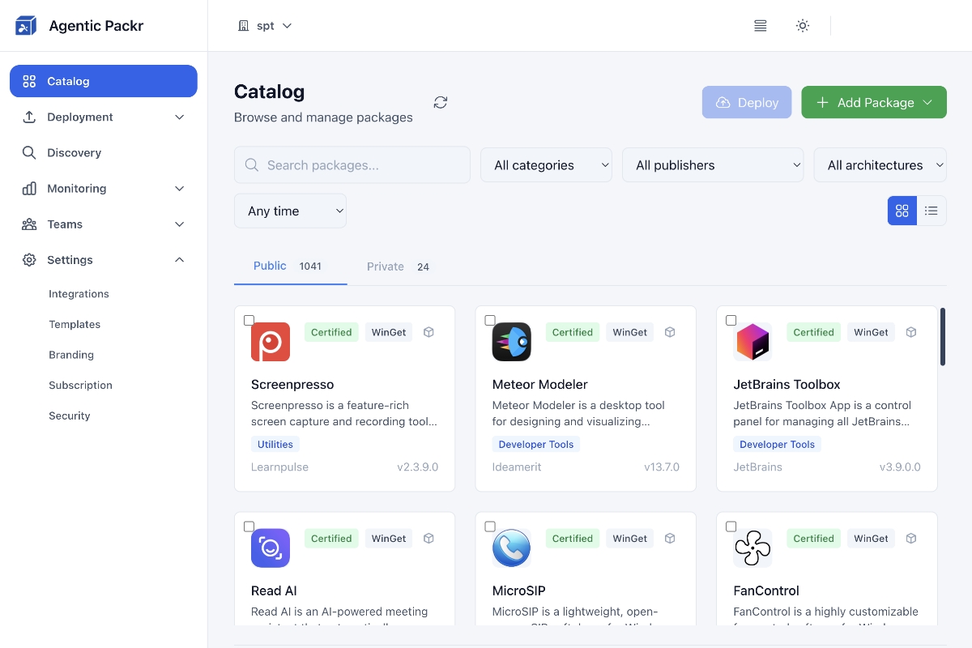
Task: Open the list menu icon in header
Action: point(761,26)
